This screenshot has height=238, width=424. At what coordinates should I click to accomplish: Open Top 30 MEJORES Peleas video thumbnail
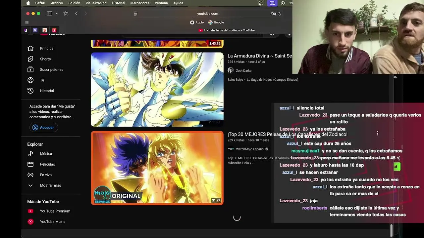click(157, 168)
